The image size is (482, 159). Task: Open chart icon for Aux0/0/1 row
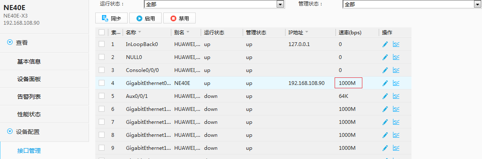pos(396,96)
